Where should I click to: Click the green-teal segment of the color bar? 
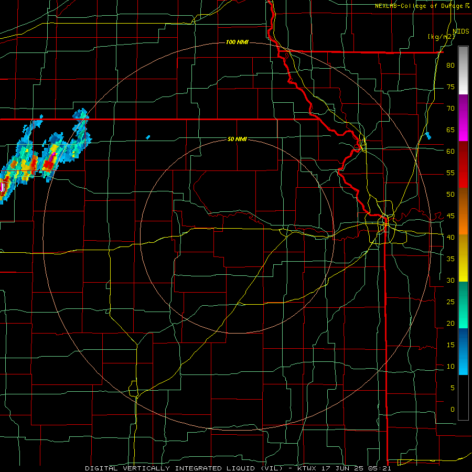[463, 305]
